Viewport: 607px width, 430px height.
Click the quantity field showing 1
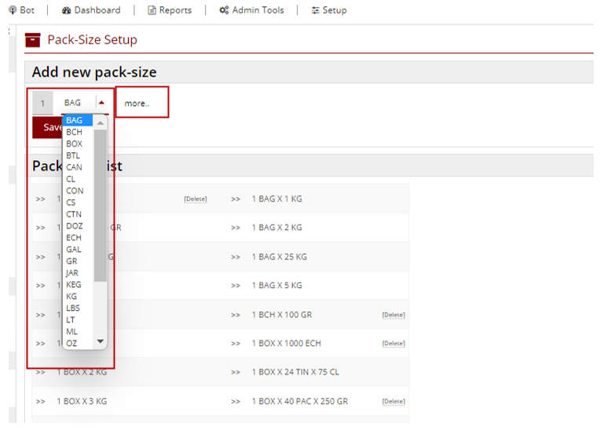(x=42, y=104)
